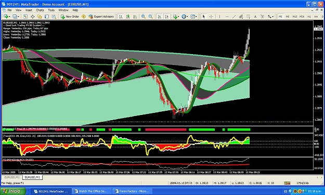Show the Terminal window icon
325x195 pixels.
(x=47, y=17)
